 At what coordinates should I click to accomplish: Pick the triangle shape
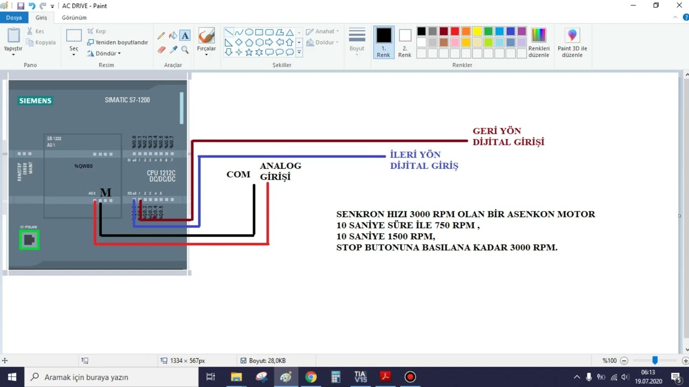click(290, 32)
